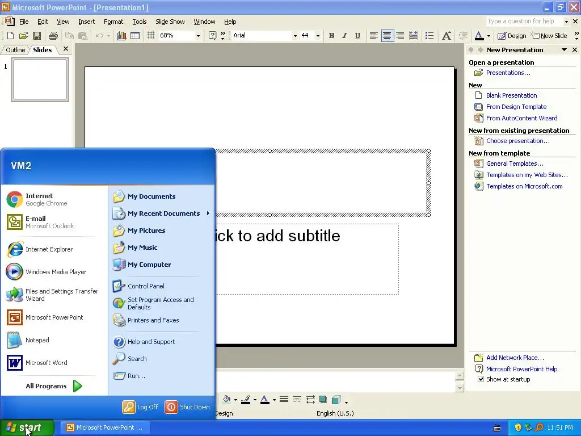Click the Arrow Style icon in drawing toolbar

coord(310,399)
